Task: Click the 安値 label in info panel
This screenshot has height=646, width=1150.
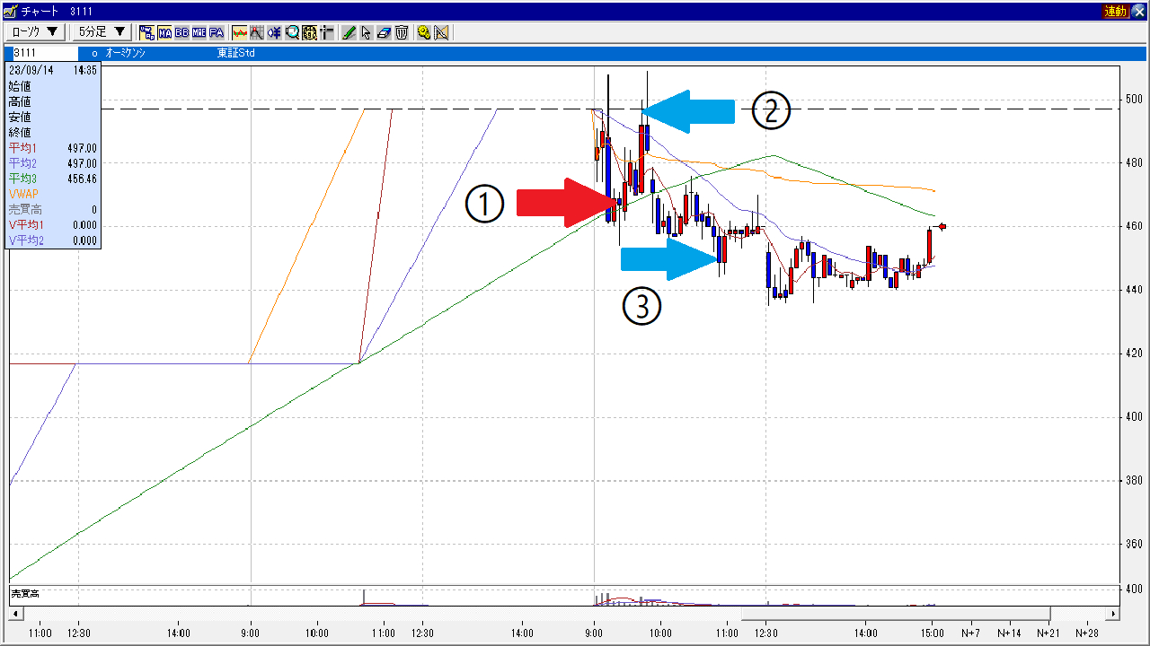Action: (20, 117)
